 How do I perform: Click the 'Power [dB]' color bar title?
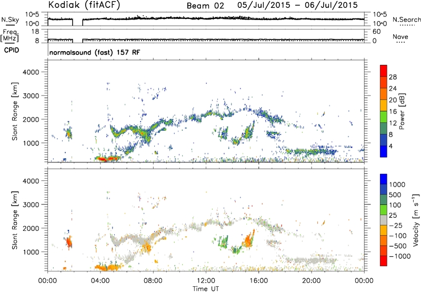click(402, 111)
